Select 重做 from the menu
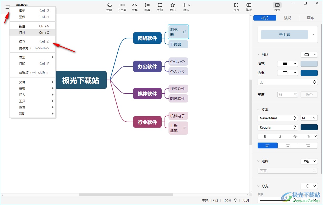 (x=32, y=17)
